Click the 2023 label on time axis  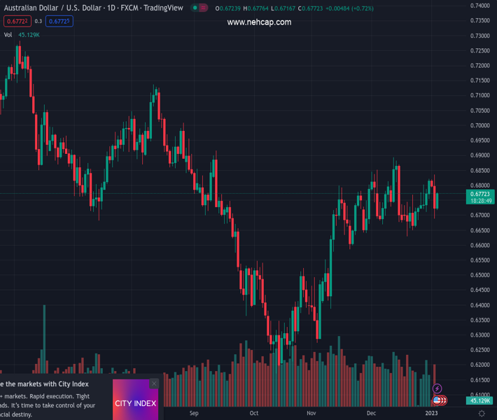432,413
